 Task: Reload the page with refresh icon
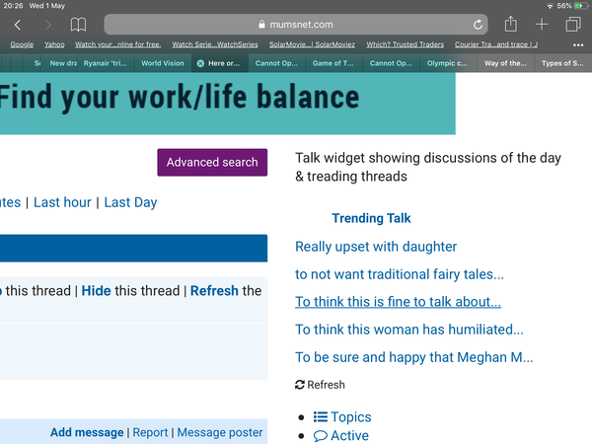[478, 25]
